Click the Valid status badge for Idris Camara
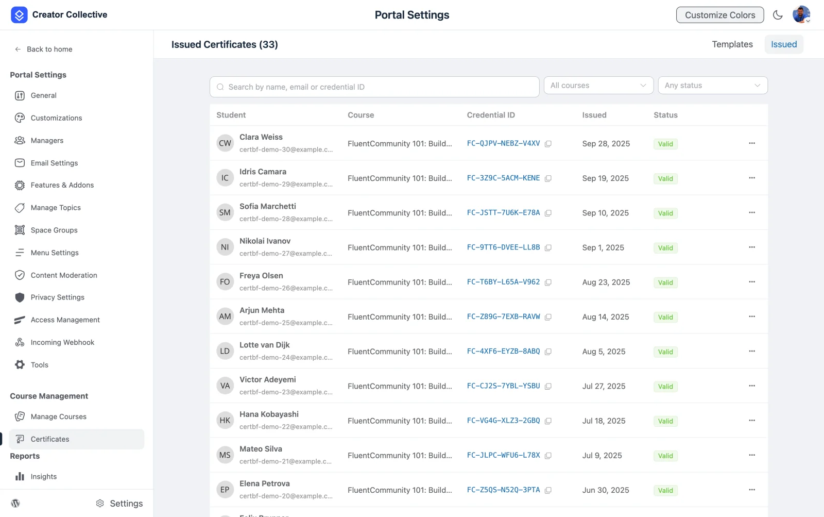 coord(665,179)
